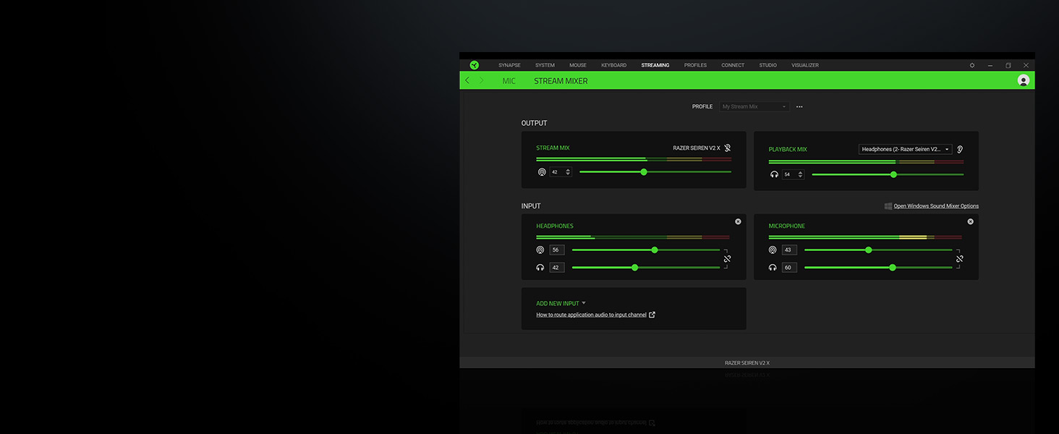Open the CONNECT tab
The height and width of the screenshot is (434, 1059).
coord(733,65)
